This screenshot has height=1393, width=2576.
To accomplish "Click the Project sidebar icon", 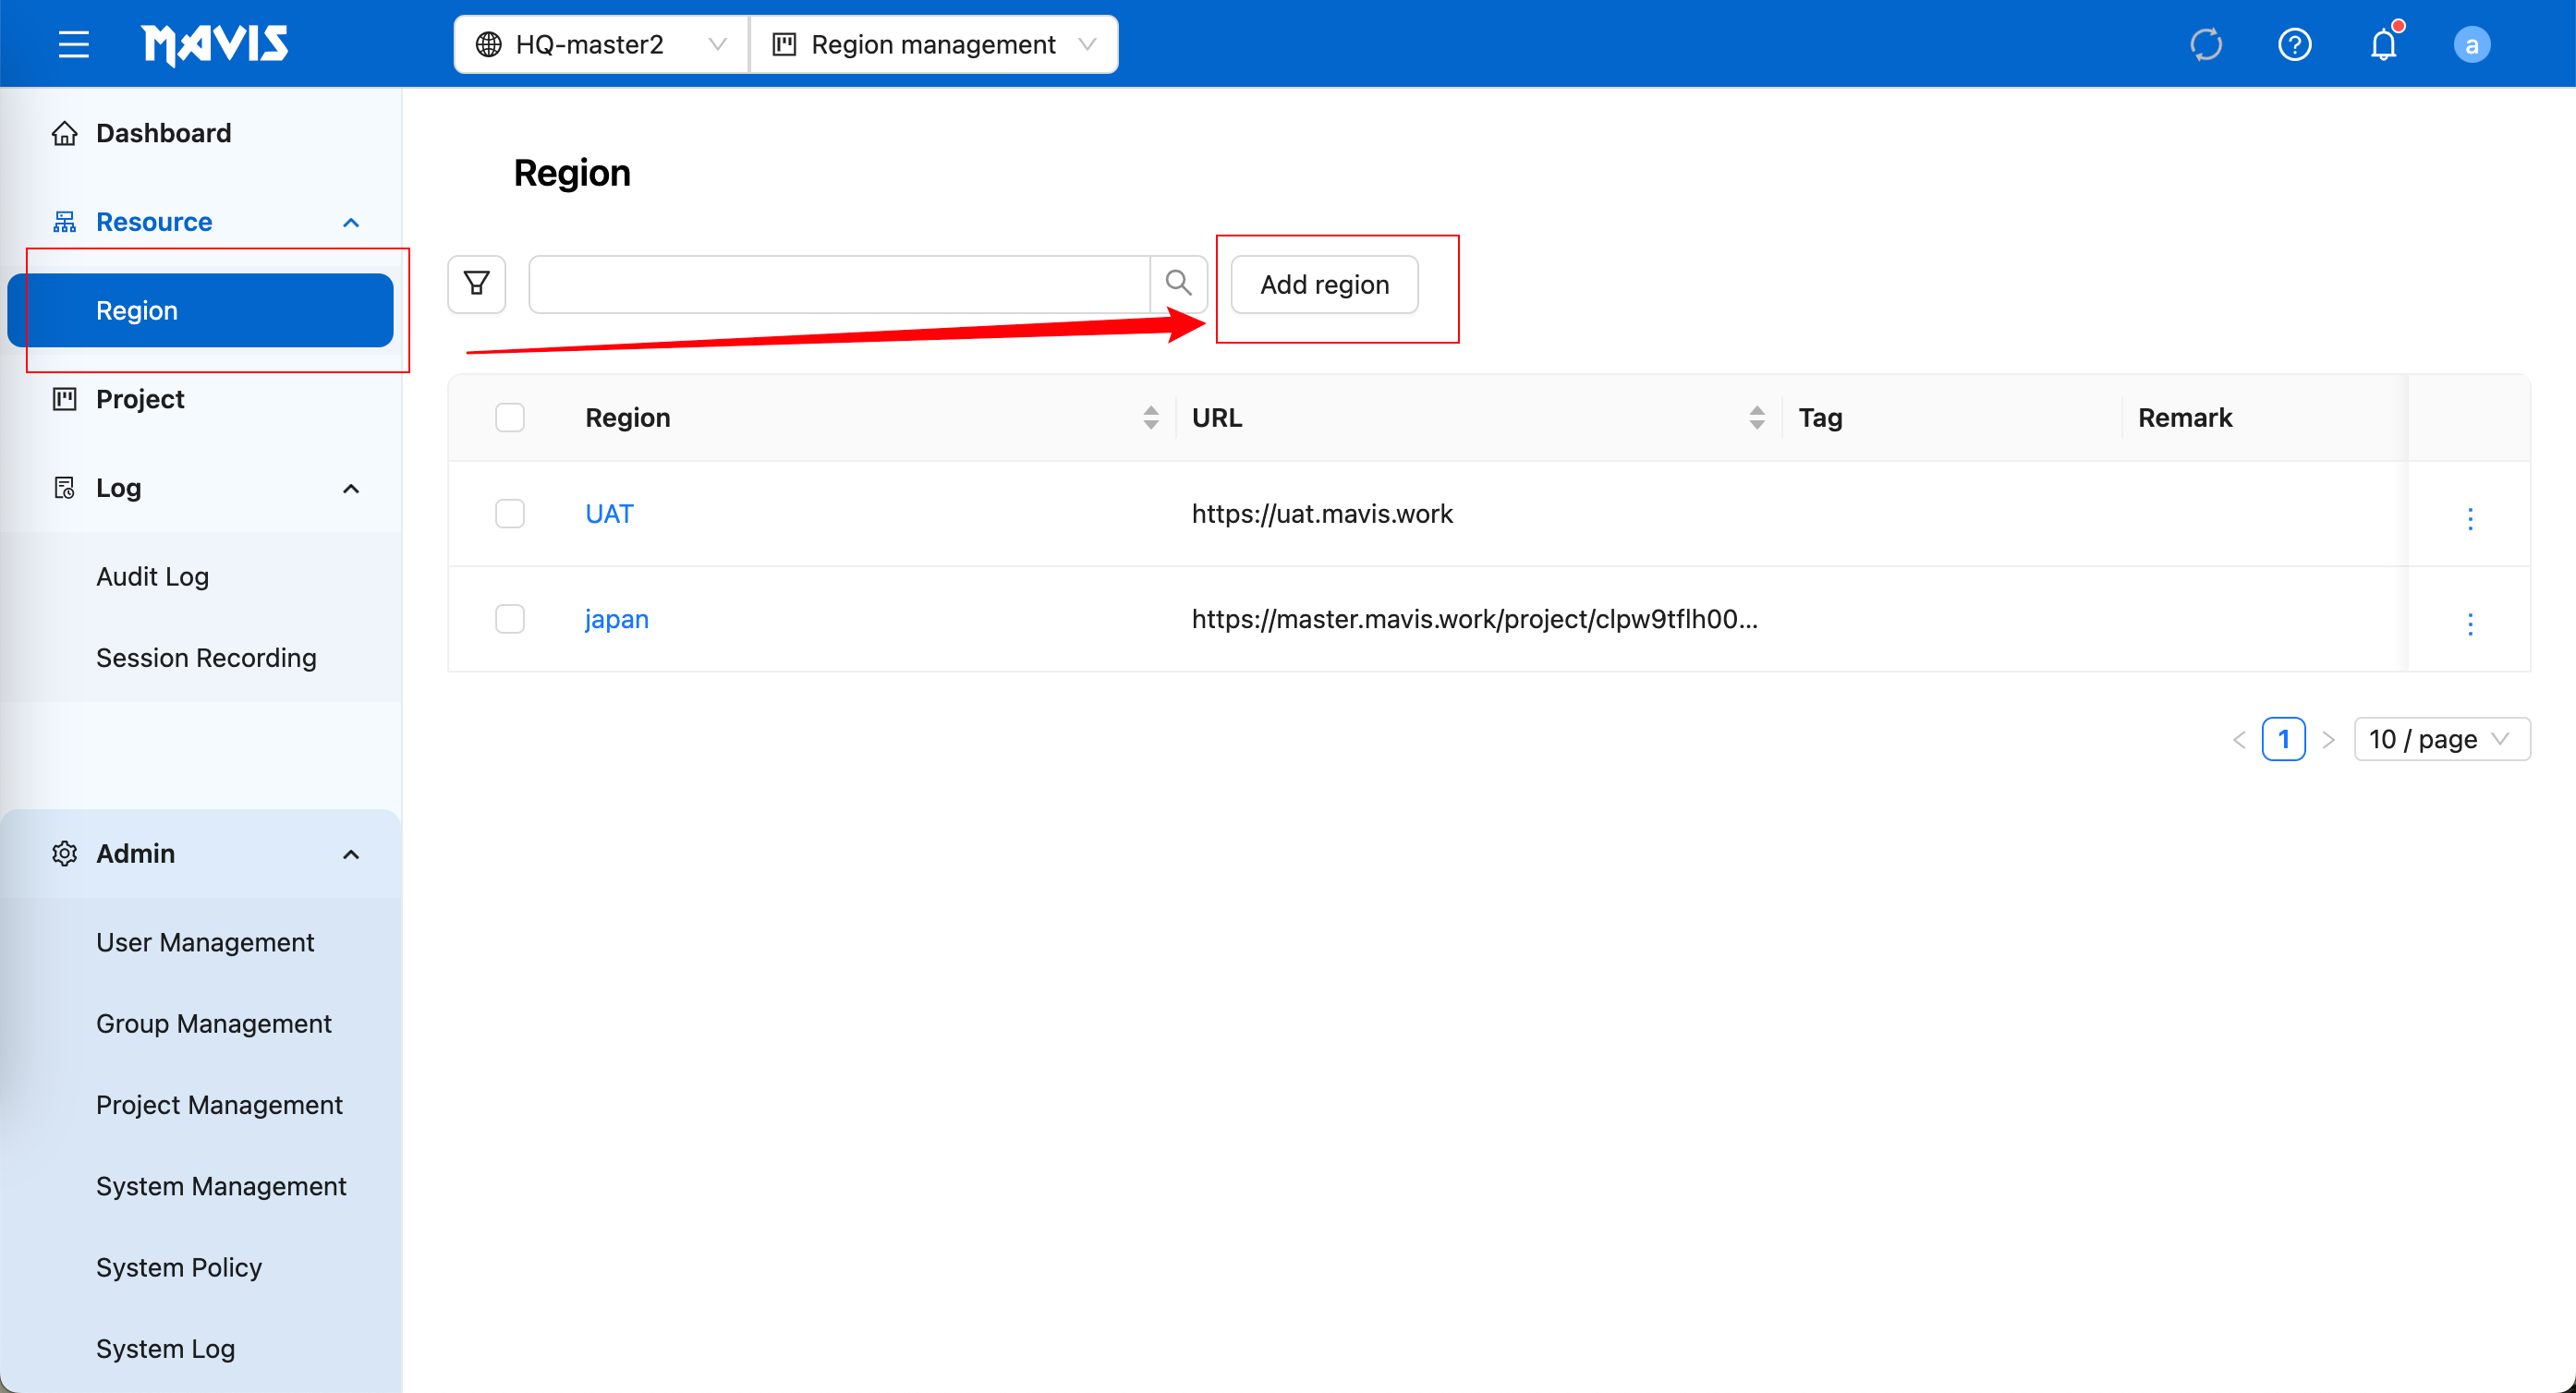I will click(x=65, y=399).
